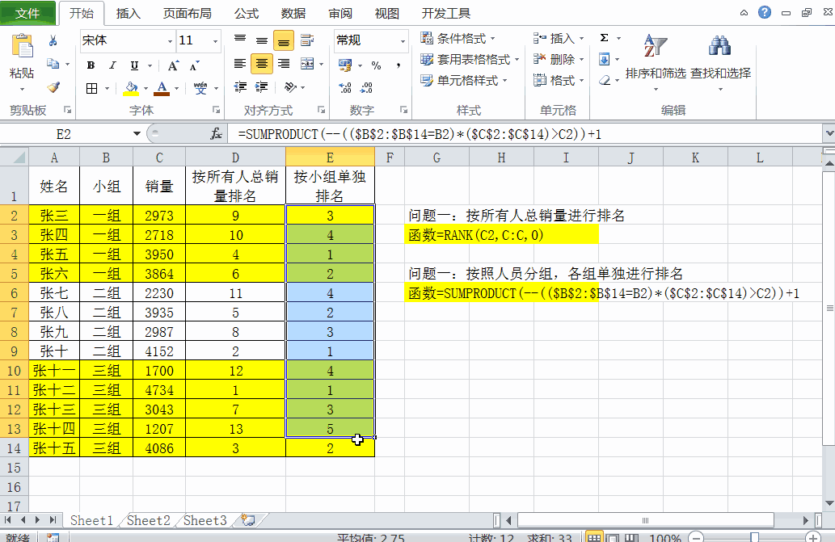Align text to middle vertically
This screenshot has width=835, height=542.
pyautogui.click(x=261, y=40)
